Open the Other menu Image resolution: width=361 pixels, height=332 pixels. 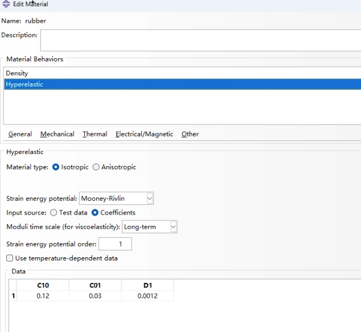(190, 134)
